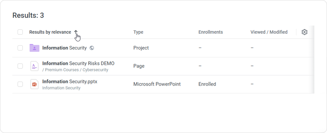Click the Viewed / Modified column header
The width and height of the screenshot is (327, 133).
coord(269,32)
